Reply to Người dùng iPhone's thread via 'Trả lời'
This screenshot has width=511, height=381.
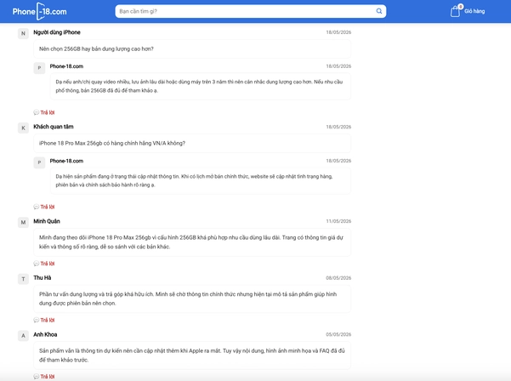44,112
